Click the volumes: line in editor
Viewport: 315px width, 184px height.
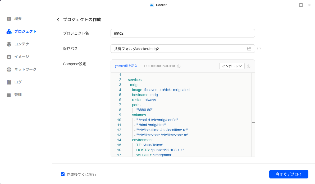(139, 115)
